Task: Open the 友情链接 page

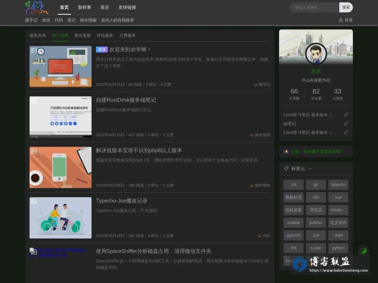Action: point(127,8)
